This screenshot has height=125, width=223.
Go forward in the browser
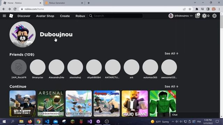coord(9,9)
